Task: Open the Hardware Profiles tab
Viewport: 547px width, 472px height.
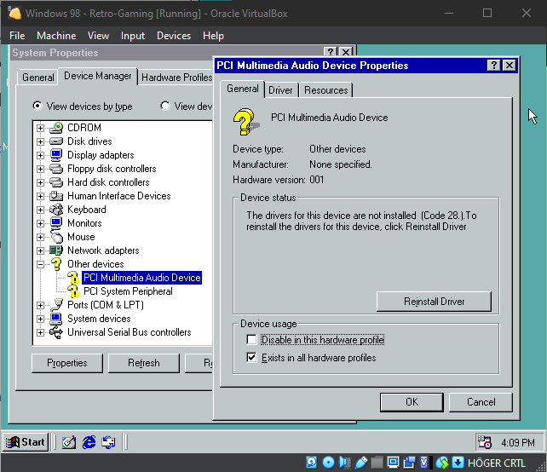Action: pyautogui.click(x=176, y=77)
